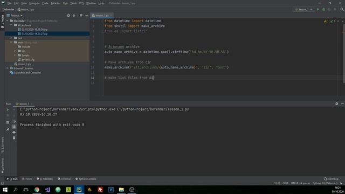Clear the Run console with trash icon
Image resolution: width=345 pixels, height=194 pixels.
(14, 138)
